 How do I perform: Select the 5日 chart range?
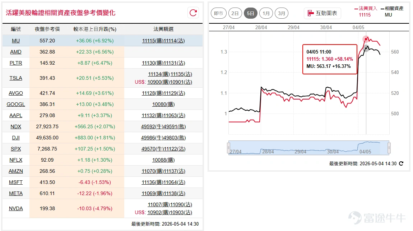tap(250, 13)
